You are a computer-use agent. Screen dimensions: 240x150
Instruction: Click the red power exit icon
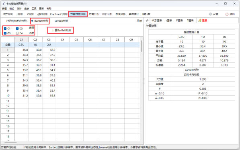(227, 14)
